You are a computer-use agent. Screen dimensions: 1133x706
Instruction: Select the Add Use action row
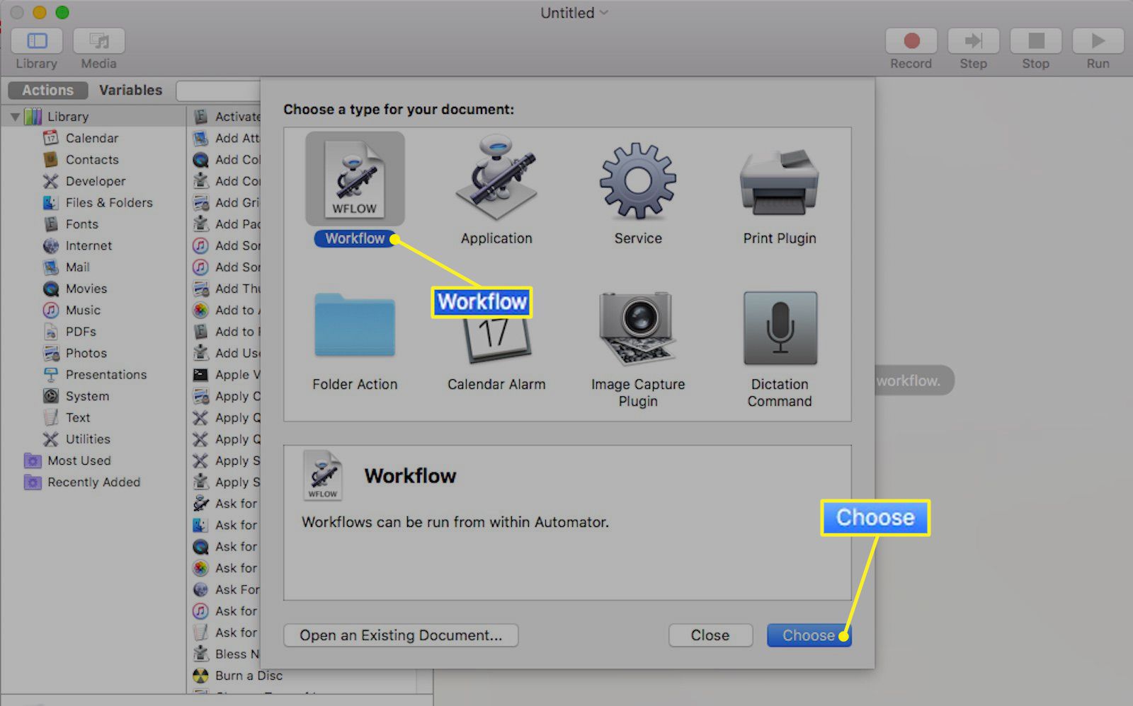(227, 353)
